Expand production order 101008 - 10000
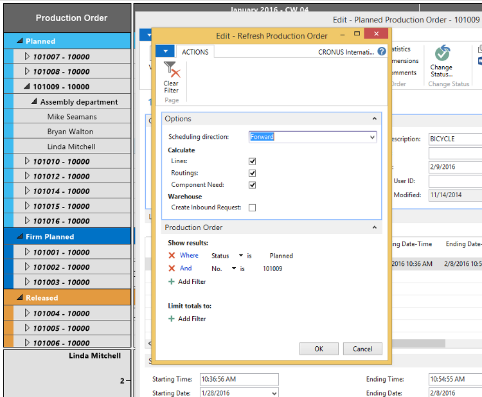The width and height of the screenshot is (482, 397). [27, 71]
